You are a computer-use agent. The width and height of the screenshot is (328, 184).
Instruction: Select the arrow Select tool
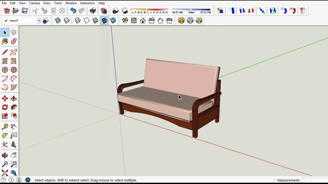click(5, 33)
